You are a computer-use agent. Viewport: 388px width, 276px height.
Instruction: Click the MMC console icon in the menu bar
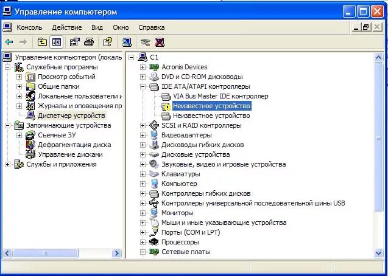(x=7, y=27)
